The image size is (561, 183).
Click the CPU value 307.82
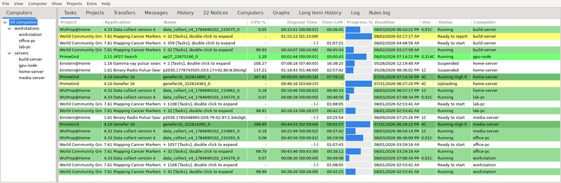(257, 77)
